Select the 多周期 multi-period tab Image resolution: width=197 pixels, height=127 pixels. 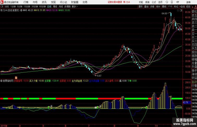pos(67,7)
